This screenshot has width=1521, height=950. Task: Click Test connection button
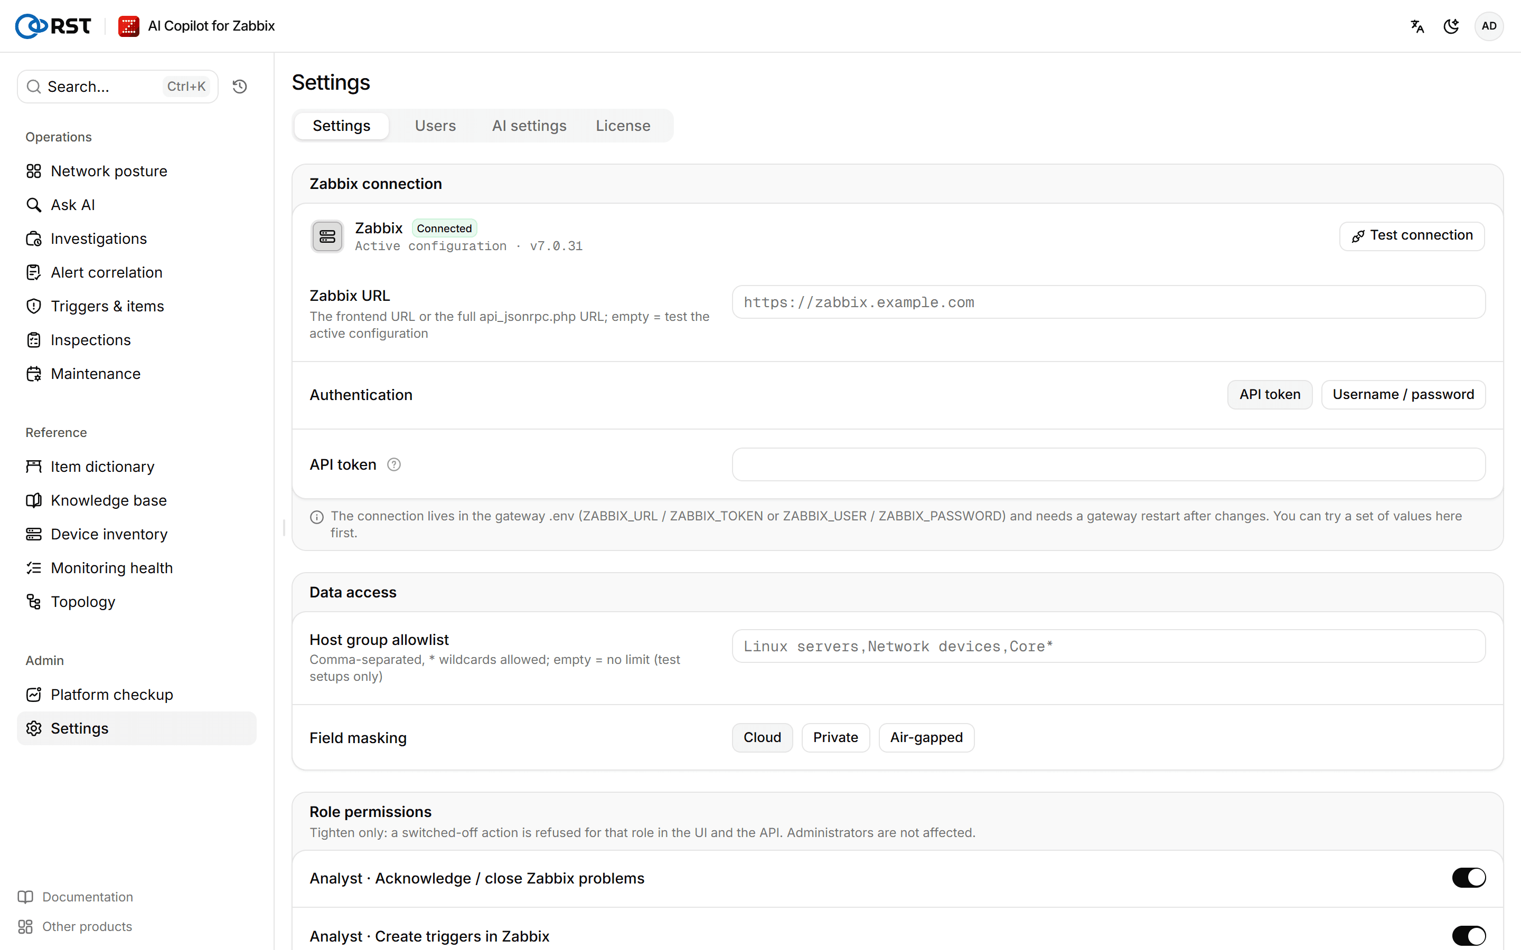pos(1412,235)
